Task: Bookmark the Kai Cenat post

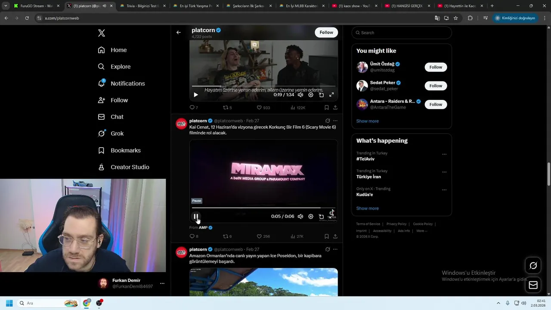Action: point(327,236)
